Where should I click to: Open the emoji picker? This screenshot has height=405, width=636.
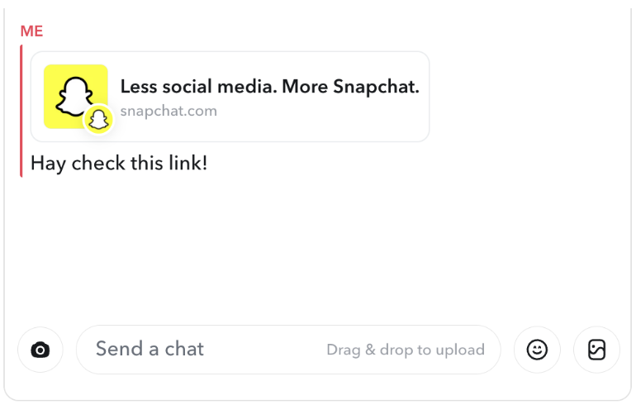[x=537, y=350]
